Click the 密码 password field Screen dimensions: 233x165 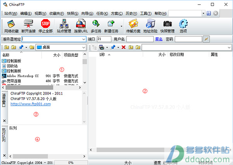(188, 39)
